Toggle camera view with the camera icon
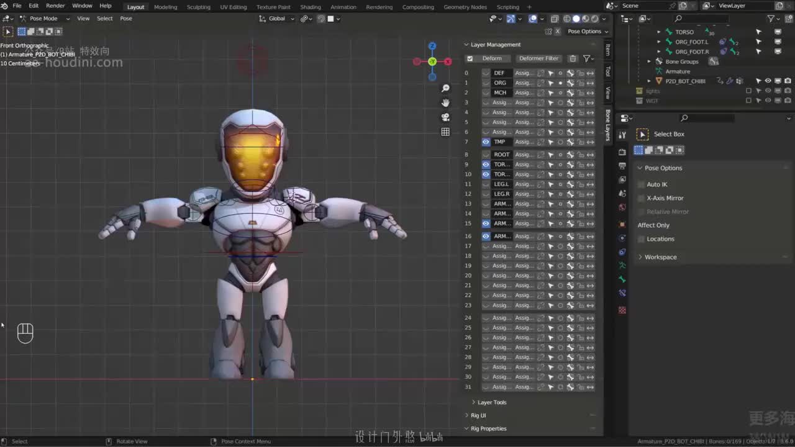 445,117
